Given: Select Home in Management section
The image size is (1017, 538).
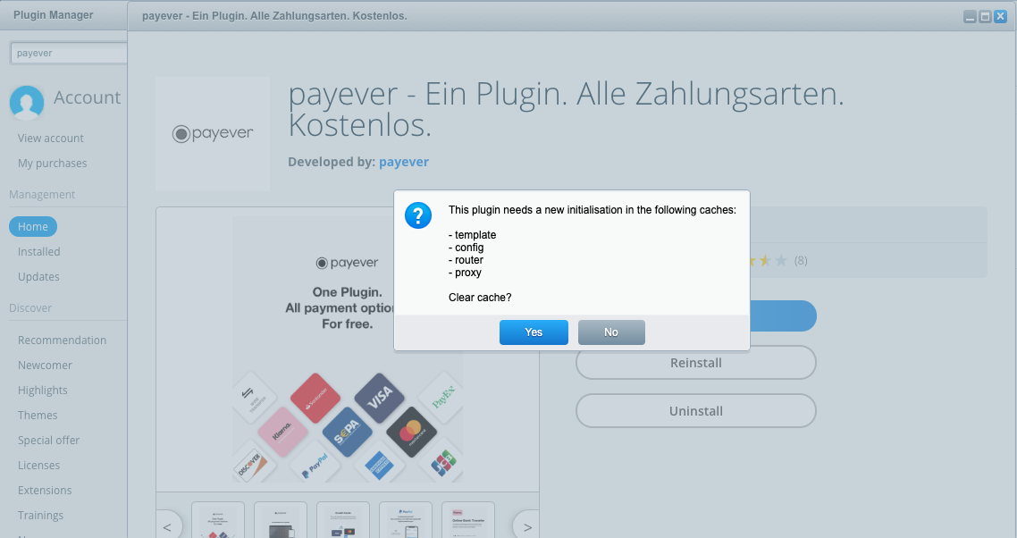Looking at the screenshot, I should tap(33, 226).
